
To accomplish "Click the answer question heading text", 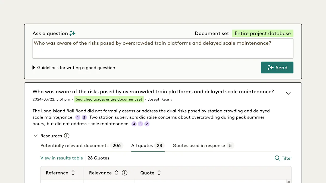I will coord(153,92).
